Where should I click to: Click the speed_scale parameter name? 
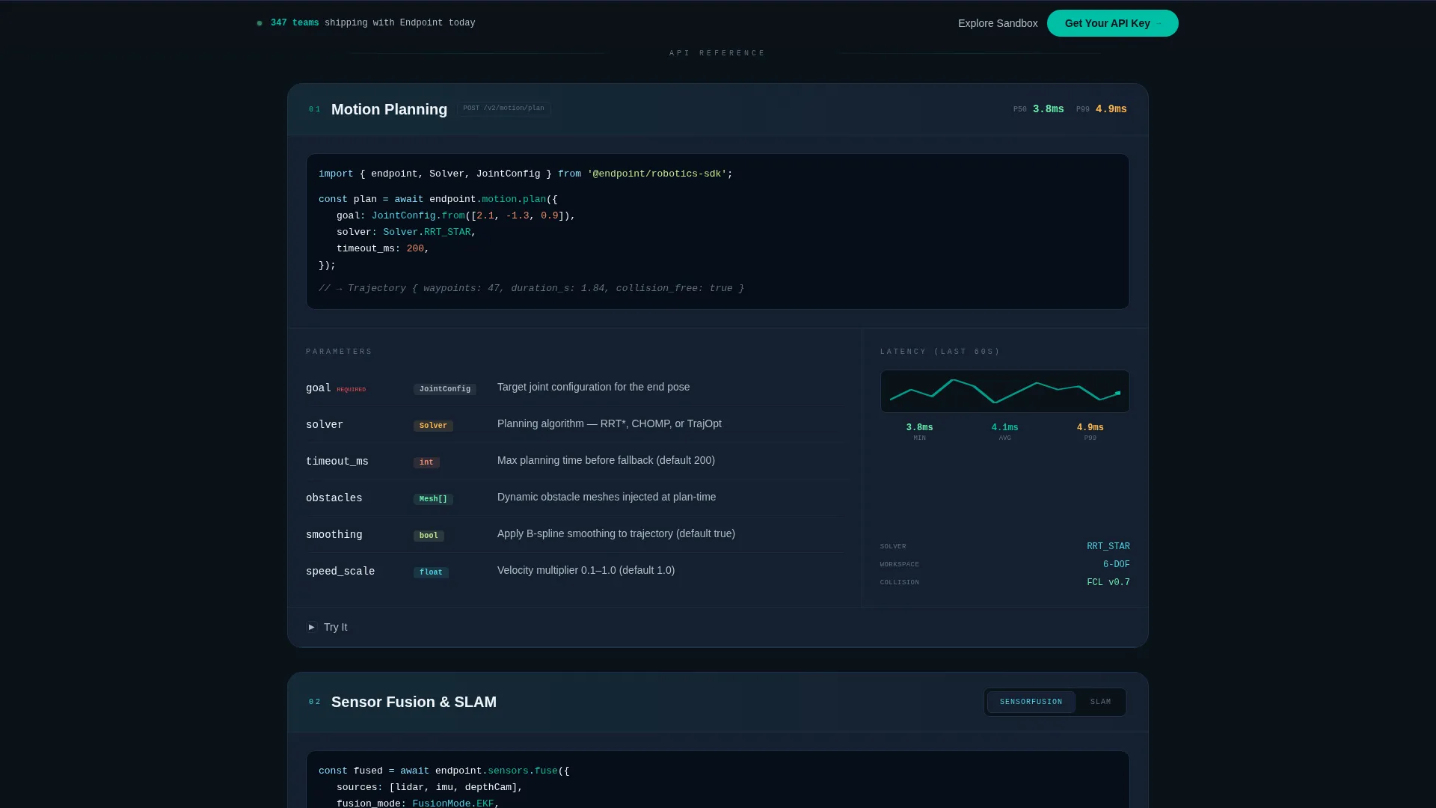pyautogui.click(x=340, y=572)
